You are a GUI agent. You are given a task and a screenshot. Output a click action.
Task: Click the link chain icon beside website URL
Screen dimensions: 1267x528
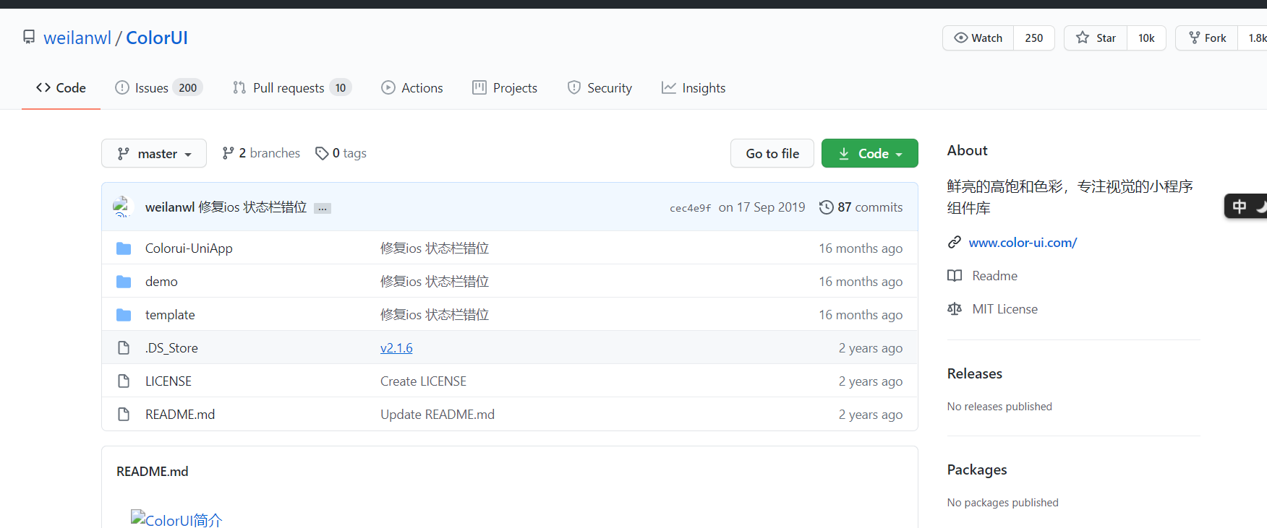(x=955, y=243)
